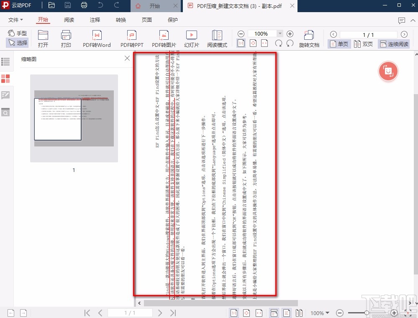Click the floating screenshot capture button
This screenshot has width=418, height=318.
click(x=388, y=72)
